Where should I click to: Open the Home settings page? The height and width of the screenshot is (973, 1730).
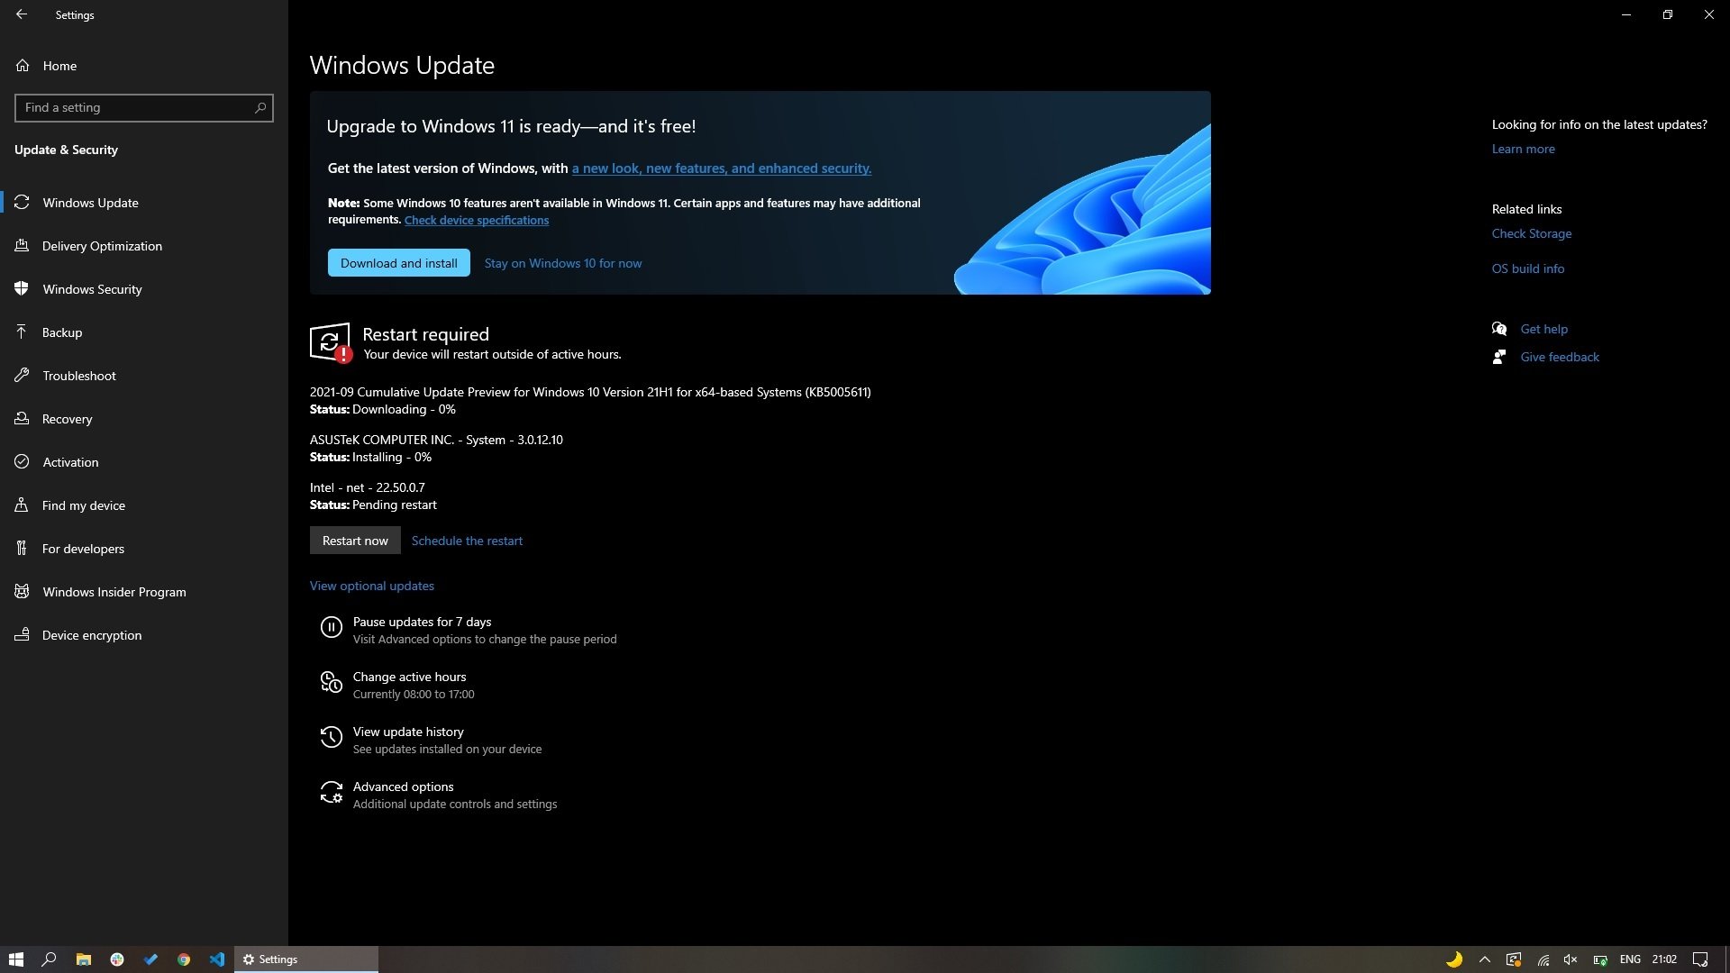[x=144, y=66]
